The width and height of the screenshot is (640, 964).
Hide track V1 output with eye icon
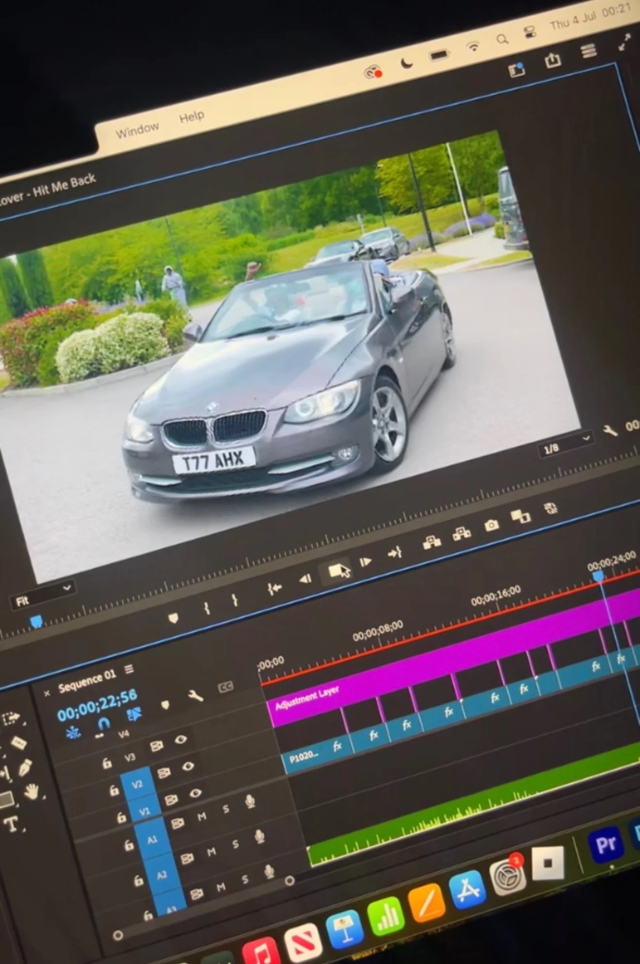pos(195,793)
